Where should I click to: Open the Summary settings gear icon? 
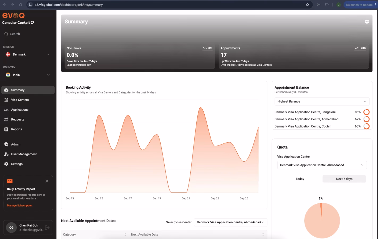click(x=367, y=22)
